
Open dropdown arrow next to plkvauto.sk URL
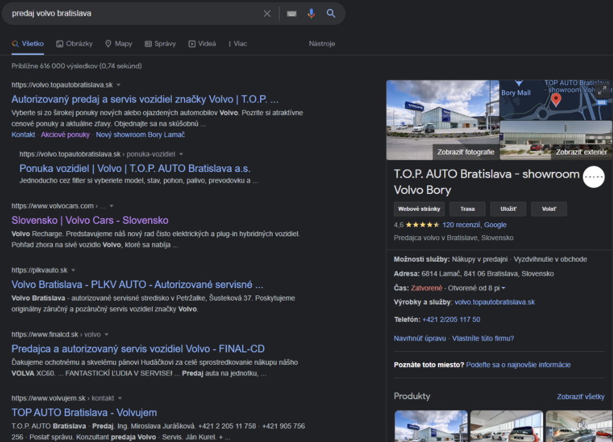tap(73, 270)
